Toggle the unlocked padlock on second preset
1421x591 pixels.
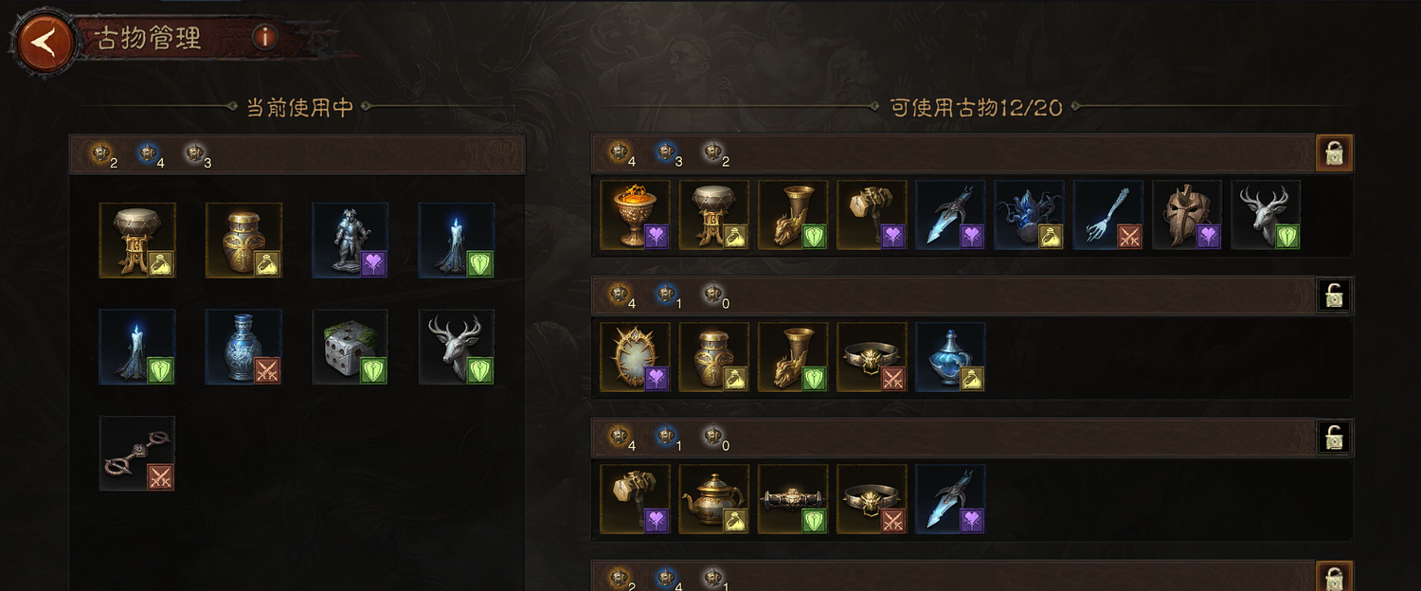tap(1335, 295)
